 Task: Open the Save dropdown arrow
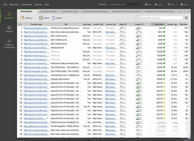pos(177,5)
